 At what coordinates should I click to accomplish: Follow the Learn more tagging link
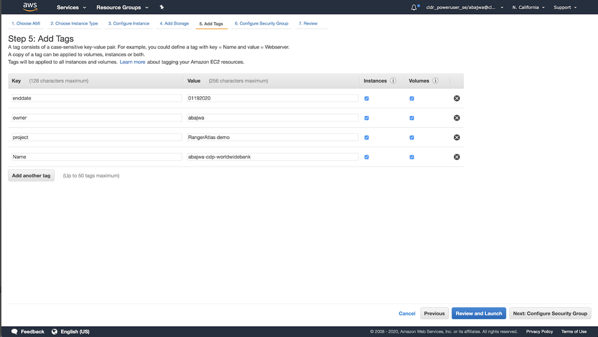click(x=132, y=62)
